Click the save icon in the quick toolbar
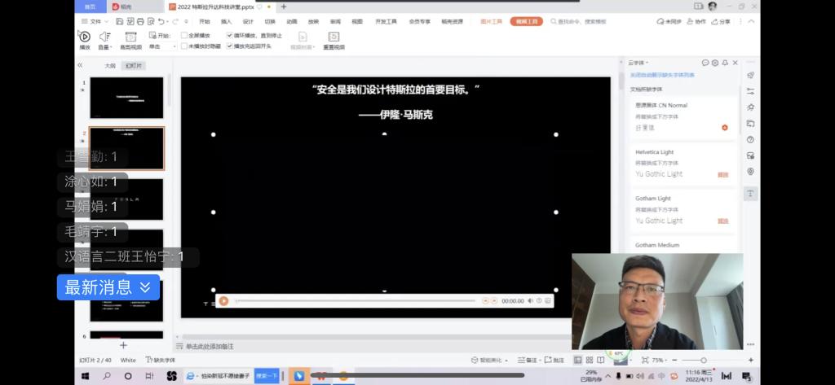 click(119, 21)
